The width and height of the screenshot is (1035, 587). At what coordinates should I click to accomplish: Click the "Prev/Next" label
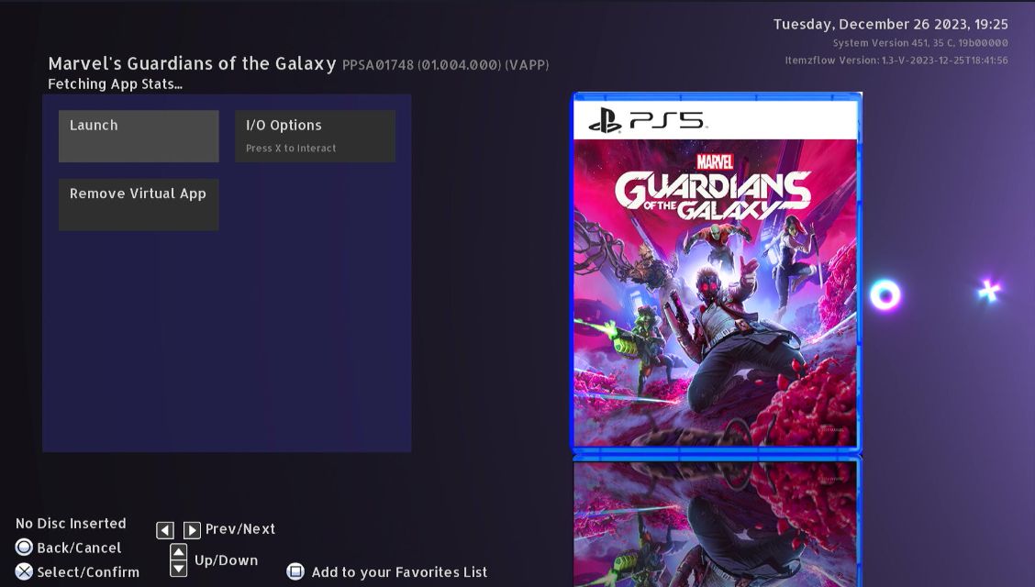[240, 529]
